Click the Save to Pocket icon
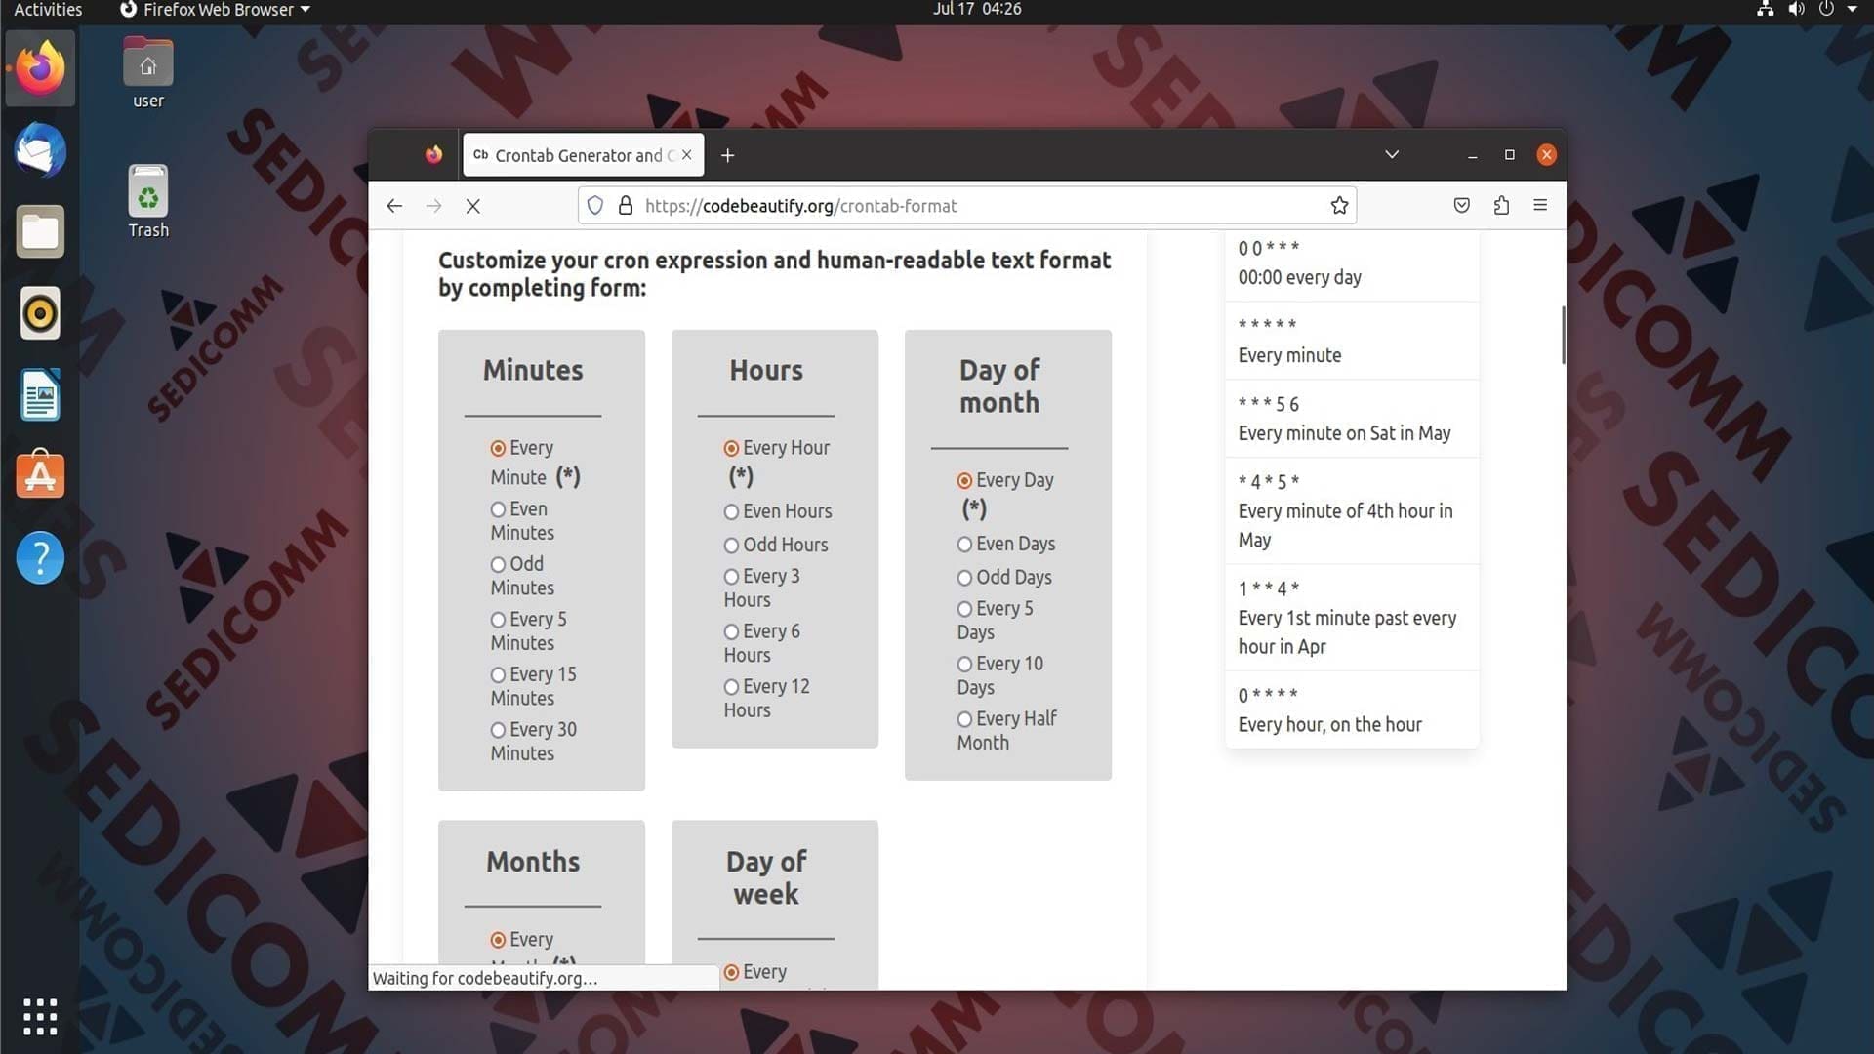This screenshot has height=1054, width=1874. [1461, 205]
